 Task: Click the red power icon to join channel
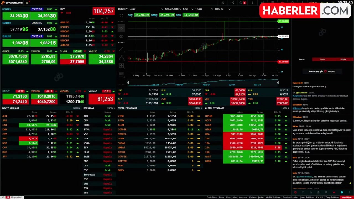pos(326,71)
